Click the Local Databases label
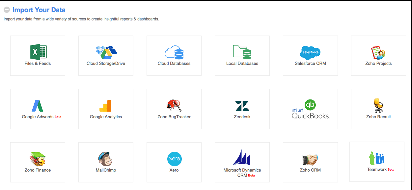The height and width of the screenshot is (190, 412). (x=242, y=63)
